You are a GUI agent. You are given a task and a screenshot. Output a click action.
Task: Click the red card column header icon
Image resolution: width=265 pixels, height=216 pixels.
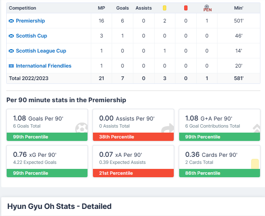click(x=186, y=8)
